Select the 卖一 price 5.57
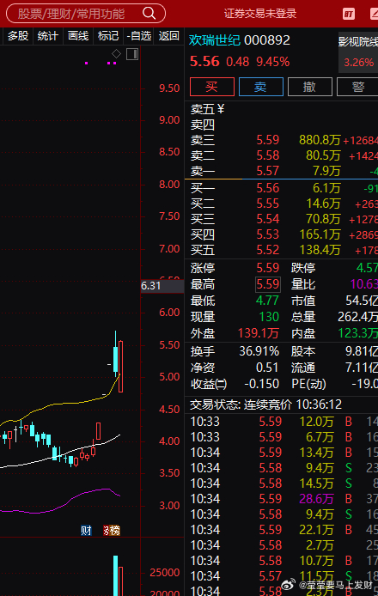This screenshot has height=596, width=378. tap(268, 171)
